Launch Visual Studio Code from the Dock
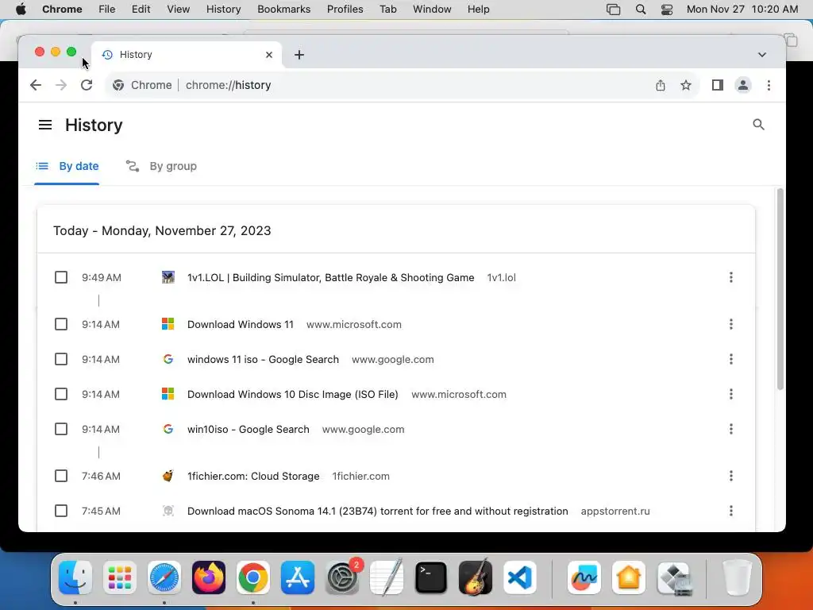This screenshot has width=813, height=610. click(x=520, y=577)
